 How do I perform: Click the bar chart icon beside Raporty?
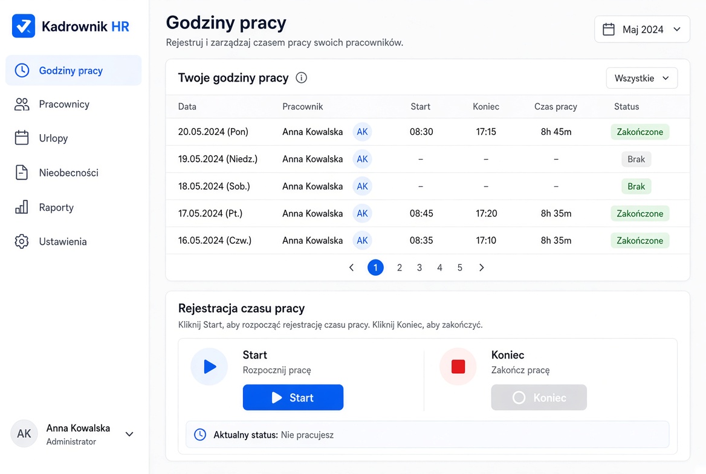pyautogui.click(x=22, y=207)
